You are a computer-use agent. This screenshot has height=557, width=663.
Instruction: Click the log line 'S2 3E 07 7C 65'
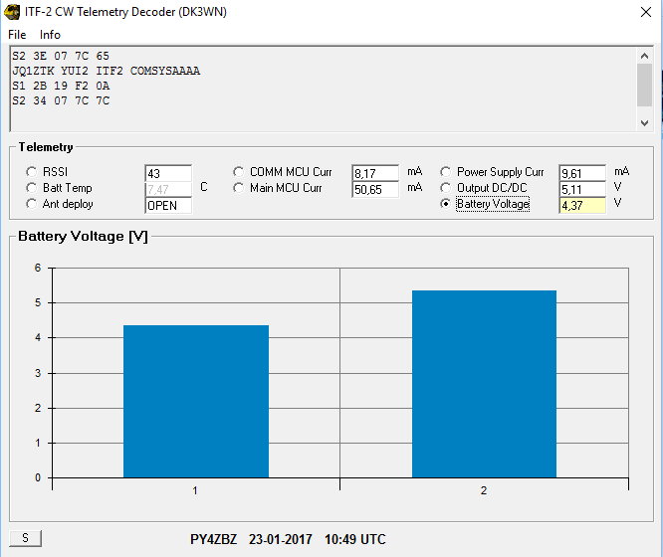(x=61, y=56)
